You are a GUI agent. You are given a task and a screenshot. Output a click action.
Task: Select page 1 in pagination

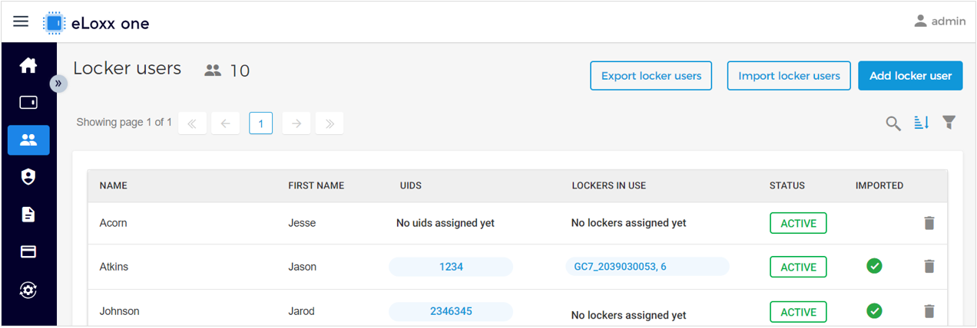point(261,123)
